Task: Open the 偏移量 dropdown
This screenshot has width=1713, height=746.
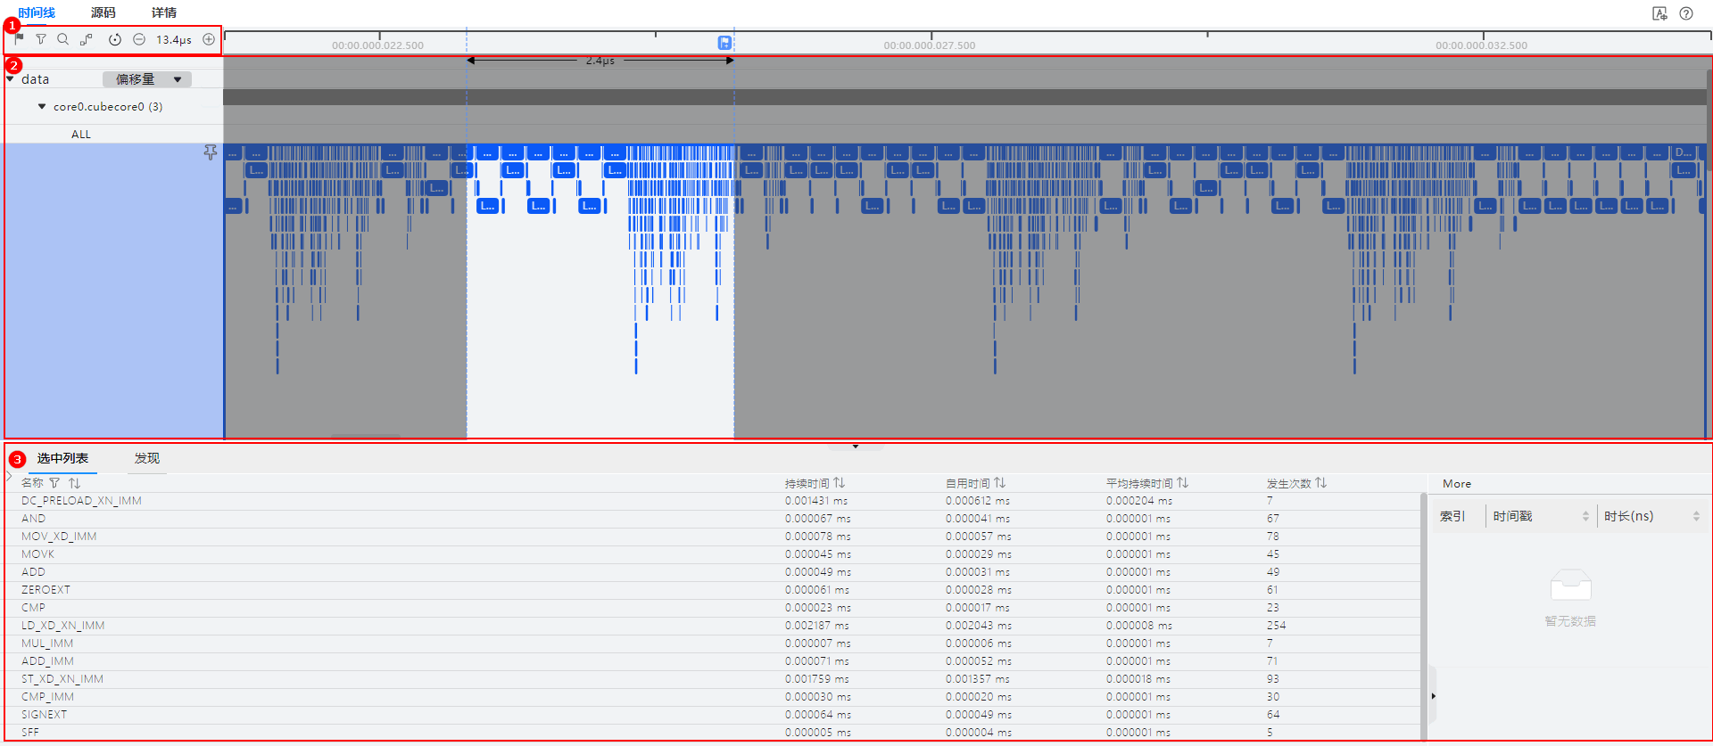Action: (147, 79)
